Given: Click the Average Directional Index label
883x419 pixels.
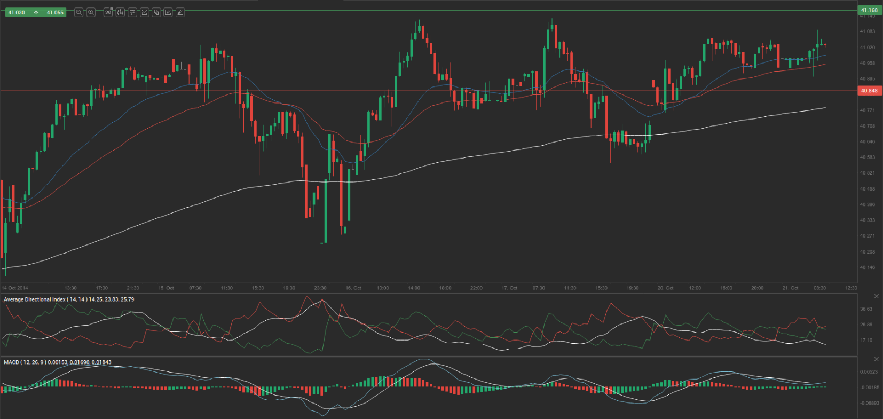Looking at the screenshot, I should point(69,299).
